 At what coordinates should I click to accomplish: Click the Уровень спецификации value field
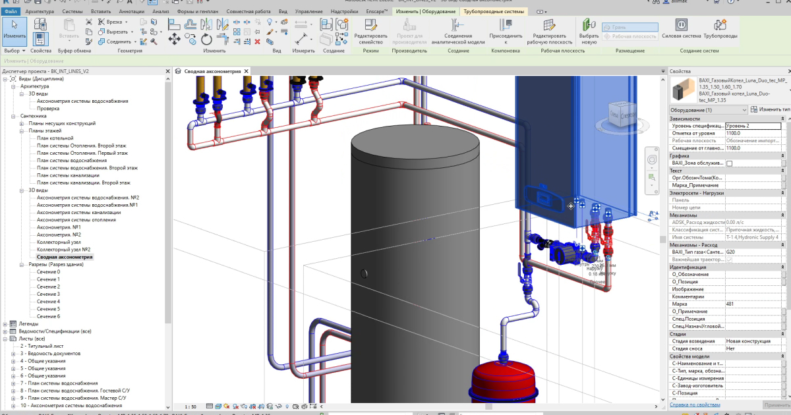753,125
